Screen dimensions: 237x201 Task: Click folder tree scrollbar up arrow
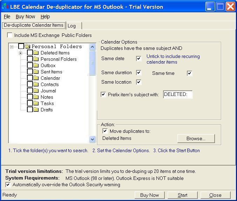tap(92, 47)
